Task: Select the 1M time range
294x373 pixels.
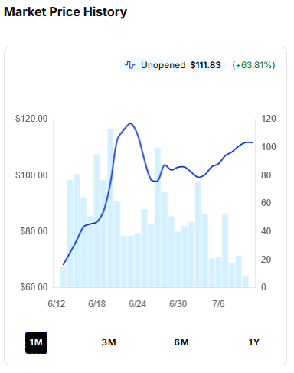Action: pos(36,342)
